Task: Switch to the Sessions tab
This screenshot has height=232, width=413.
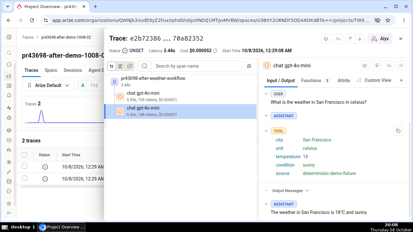Action: (x=73, y=70)
